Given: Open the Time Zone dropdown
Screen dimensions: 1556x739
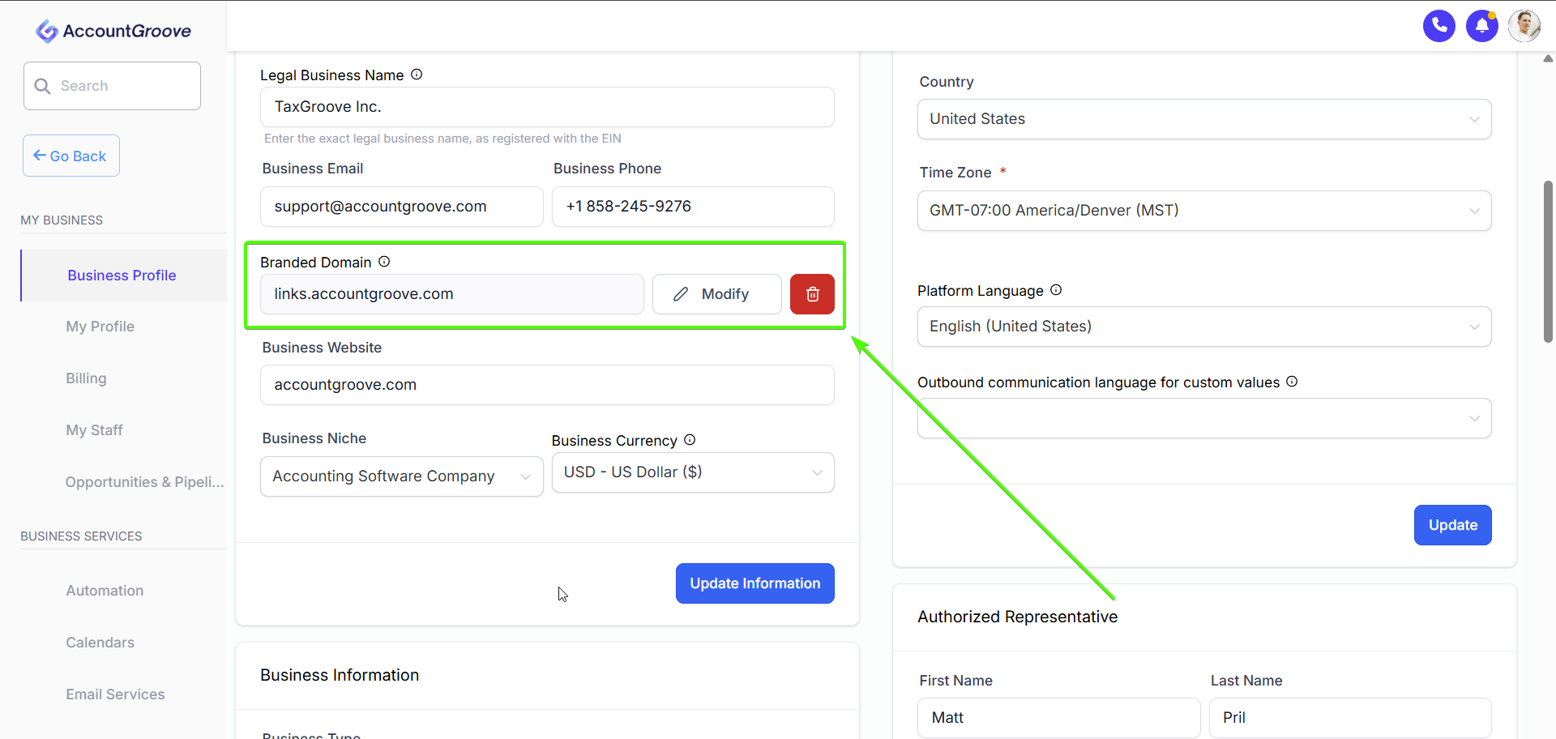Looking at the screenshot, I should click(x=1204, y=211).
